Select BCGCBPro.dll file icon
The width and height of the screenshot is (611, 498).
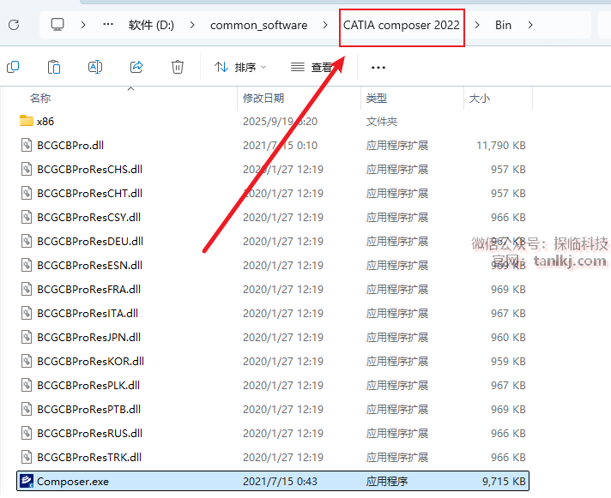click(26, 145)
